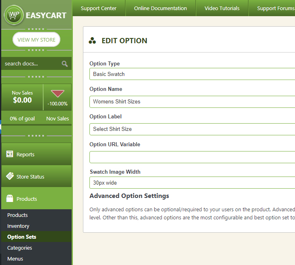Screen dimensions: 295x265
Task: Click the WP EasyCart logo icon
Action: coord(14,16)
